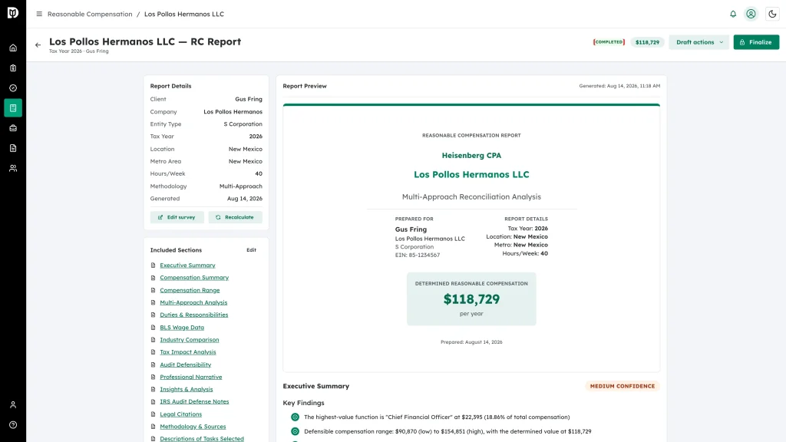Click the COMPLETED status badge
The image size is (786, 442).
point(609,42)
